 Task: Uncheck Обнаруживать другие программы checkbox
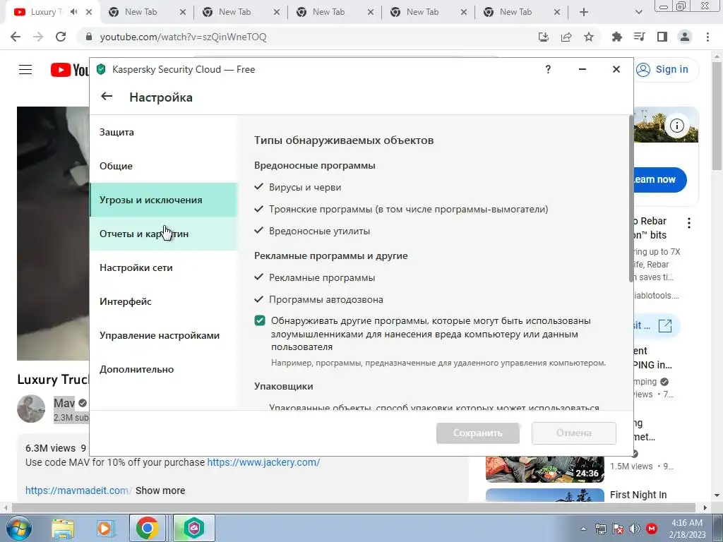pyautogui.click(x=260, y=321)
